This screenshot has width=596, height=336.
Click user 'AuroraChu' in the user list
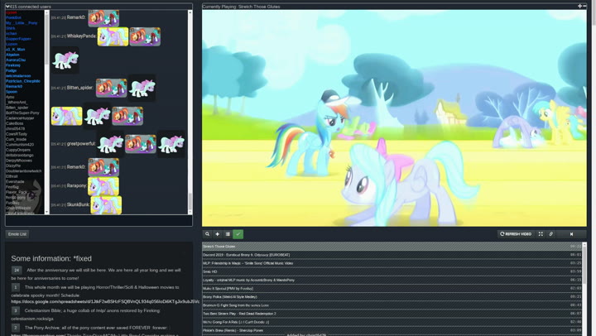16,60
